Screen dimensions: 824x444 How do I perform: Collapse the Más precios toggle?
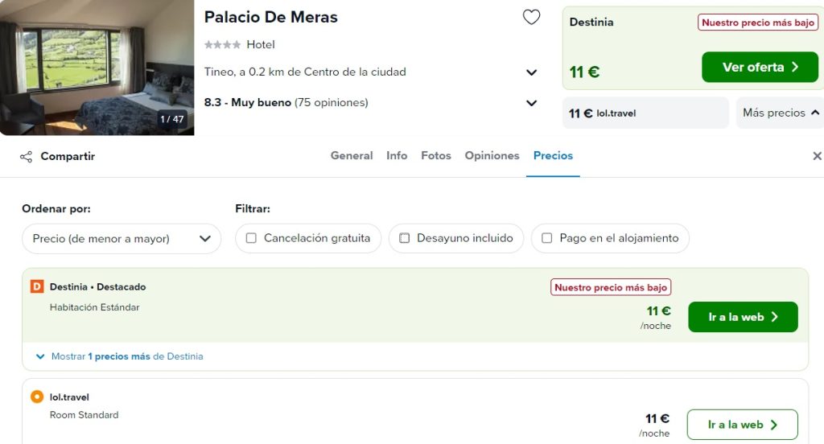780,113
